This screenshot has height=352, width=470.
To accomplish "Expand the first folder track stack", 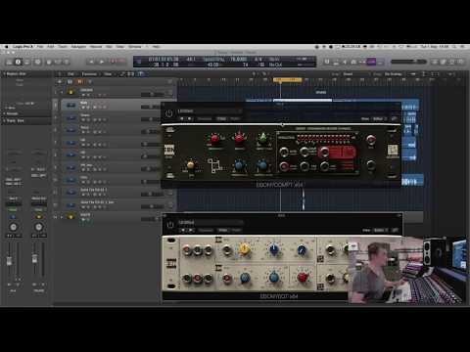I will point(62,93).
